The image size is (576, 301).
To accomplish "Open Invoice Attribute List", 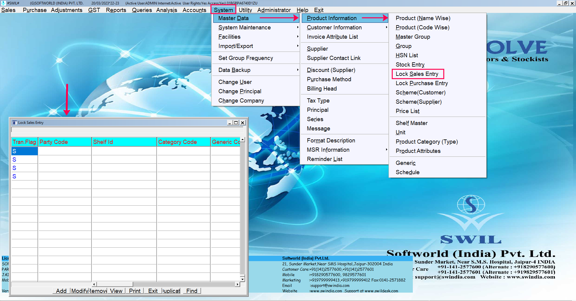I will (345, 37).
